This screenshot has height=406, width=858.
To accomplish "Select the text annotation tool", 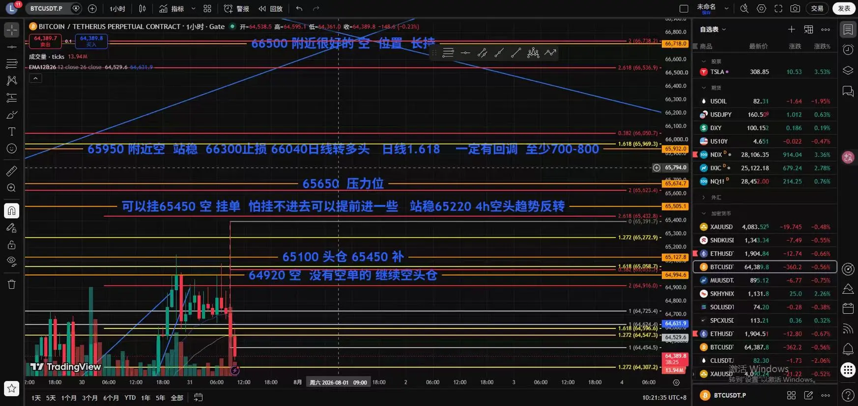I will pyautogui.click(x=12, y=131).
